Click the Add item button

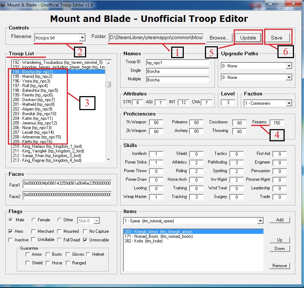[x=280, y=220]
